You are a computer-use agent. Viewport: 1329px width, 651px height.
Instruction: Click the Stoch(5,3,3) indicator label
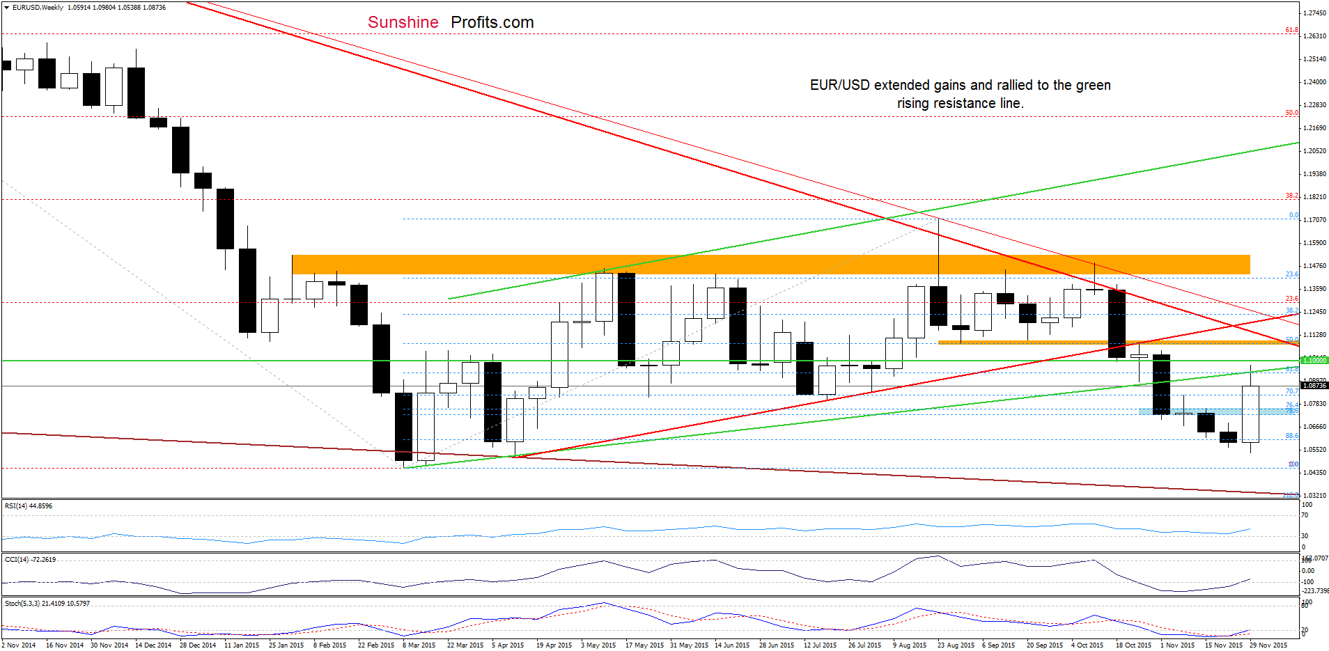[x=47, y=604]
